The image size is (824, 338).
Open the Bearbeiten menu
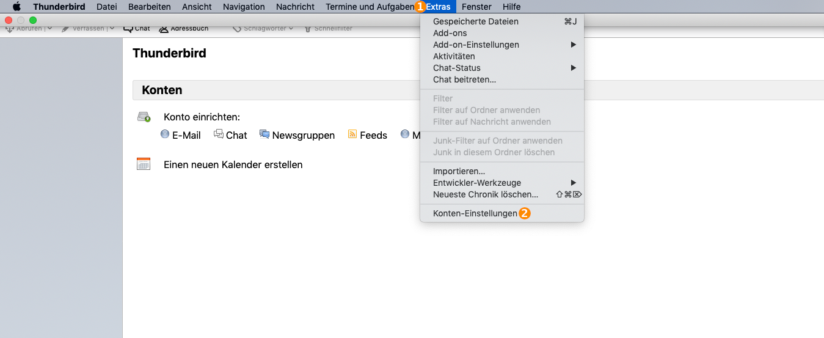coord(150,7)
